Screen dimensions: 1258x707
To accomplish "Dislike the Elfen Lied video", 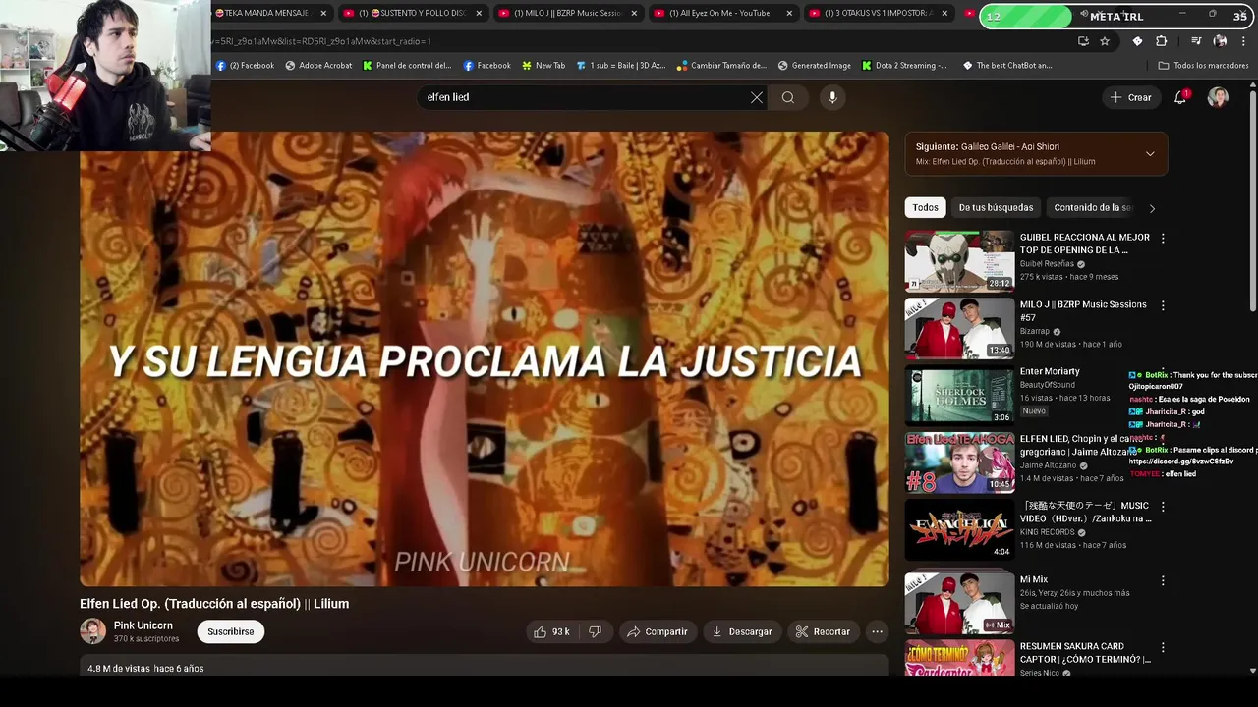I will pos(595,631).
